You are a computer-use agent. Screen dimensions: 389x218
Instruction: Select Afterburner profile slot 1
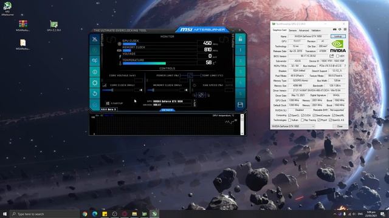(240, 50)
